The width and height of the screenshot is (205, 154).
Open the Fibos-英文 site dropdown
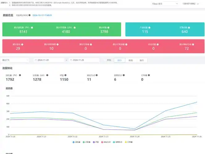click(165, 4)
